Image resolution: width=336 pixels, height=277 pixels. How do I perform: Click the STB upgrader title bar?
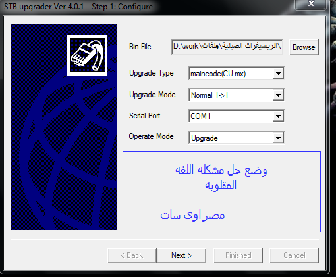point(147,7)
